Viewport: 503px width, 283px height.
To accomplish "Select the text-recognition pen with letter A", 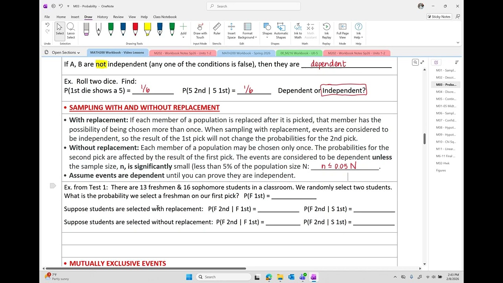I will (99, 29).
